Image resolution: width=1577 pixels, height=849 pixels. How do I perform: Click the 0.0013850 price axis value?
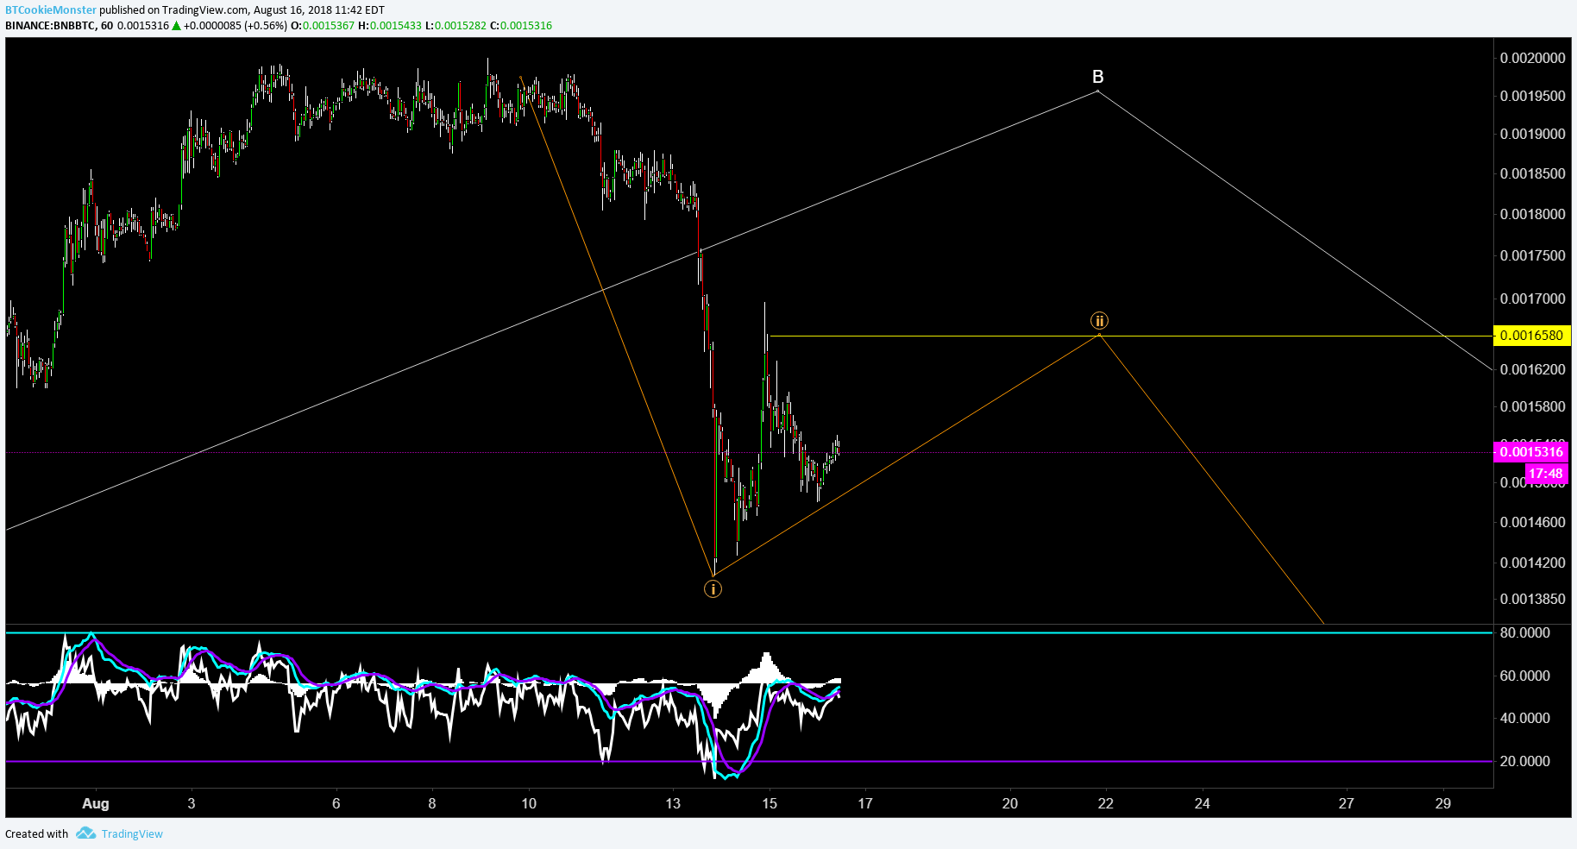[x=1532, y=599]
